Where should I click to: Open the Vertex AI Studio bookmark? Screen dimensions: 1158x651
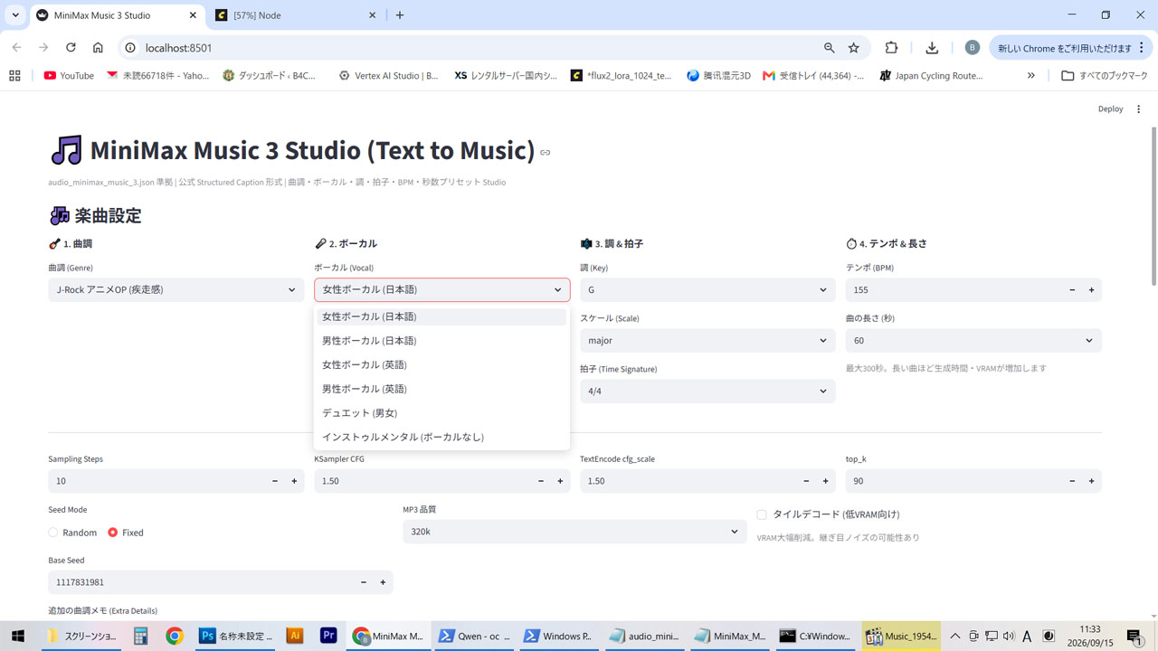(x=387, y=76)
